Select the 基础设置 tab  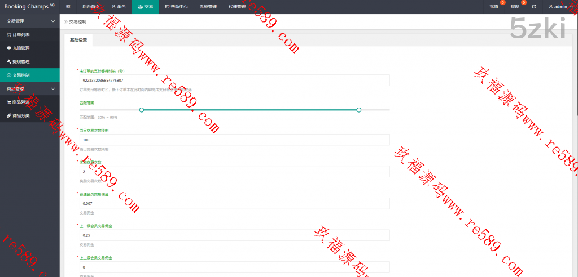pyautogui.click(x=78, y=40)
